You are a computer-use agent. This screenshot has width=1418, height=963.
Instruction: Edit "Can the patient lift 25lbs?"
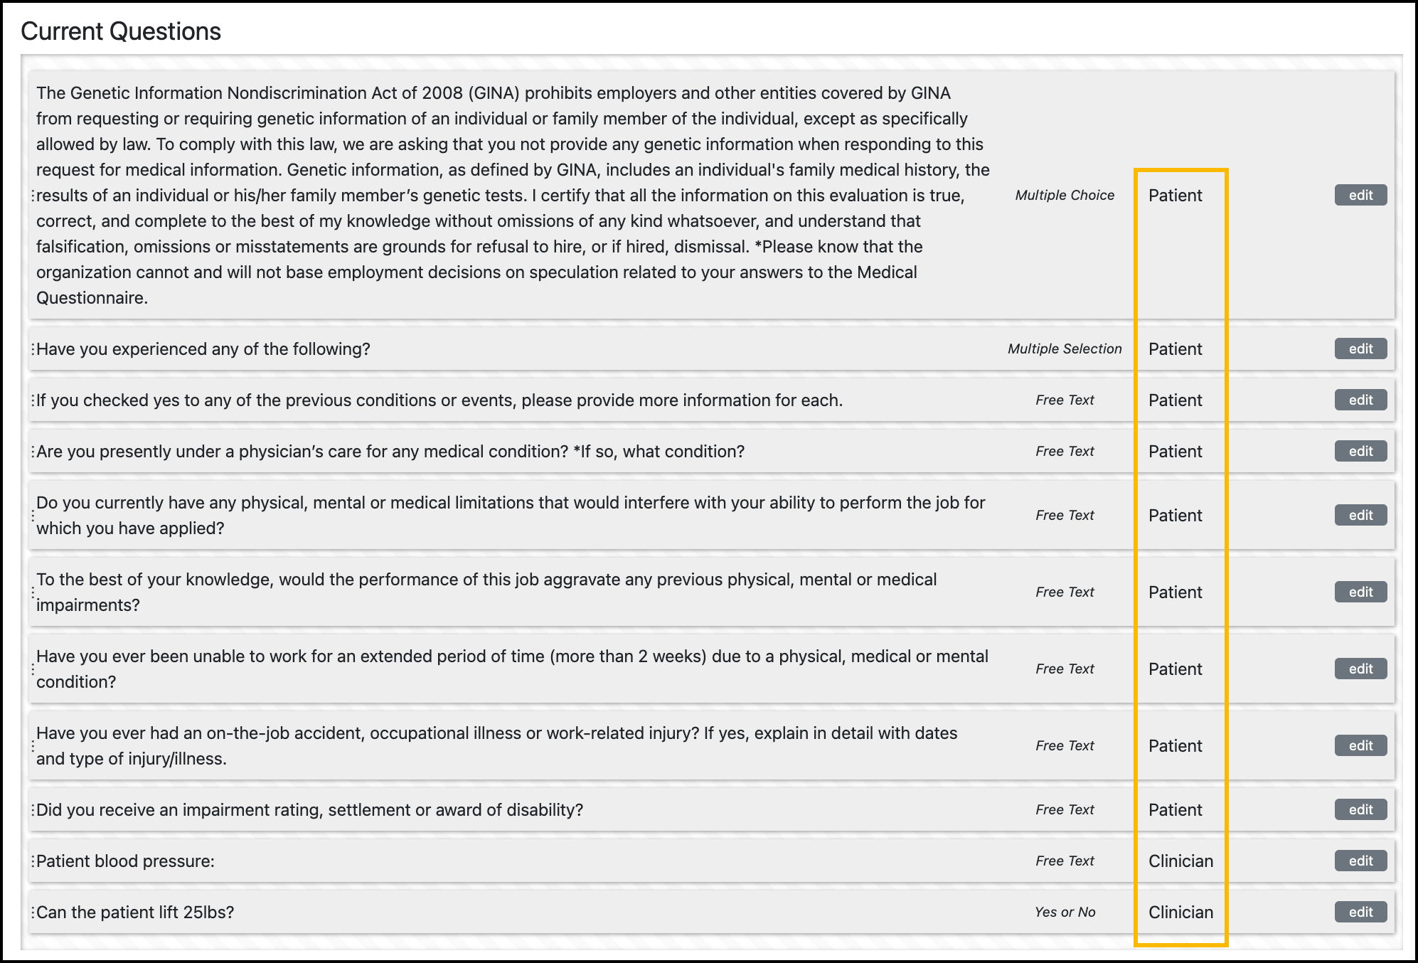[x=1360, y=912]
